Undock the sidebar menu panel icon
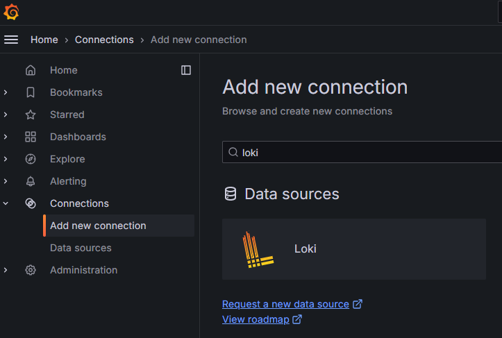Screen dimensions: 502x338 (186, 70)
